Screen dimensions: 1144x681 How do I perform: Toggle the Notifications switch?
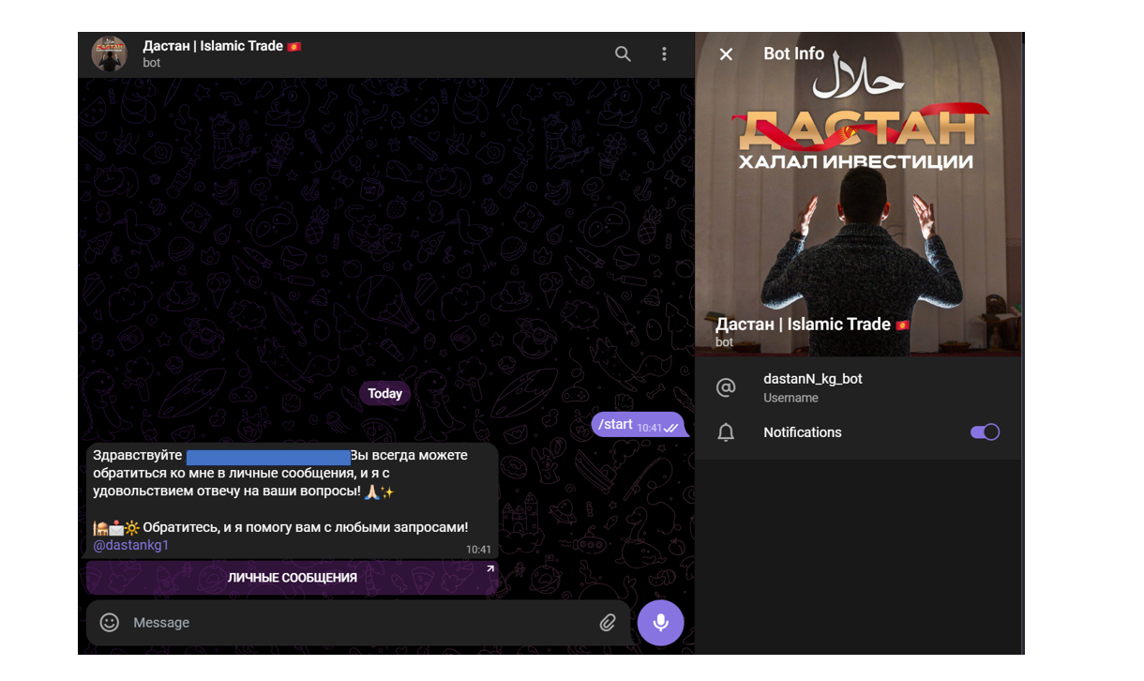[x=985, y=432]
